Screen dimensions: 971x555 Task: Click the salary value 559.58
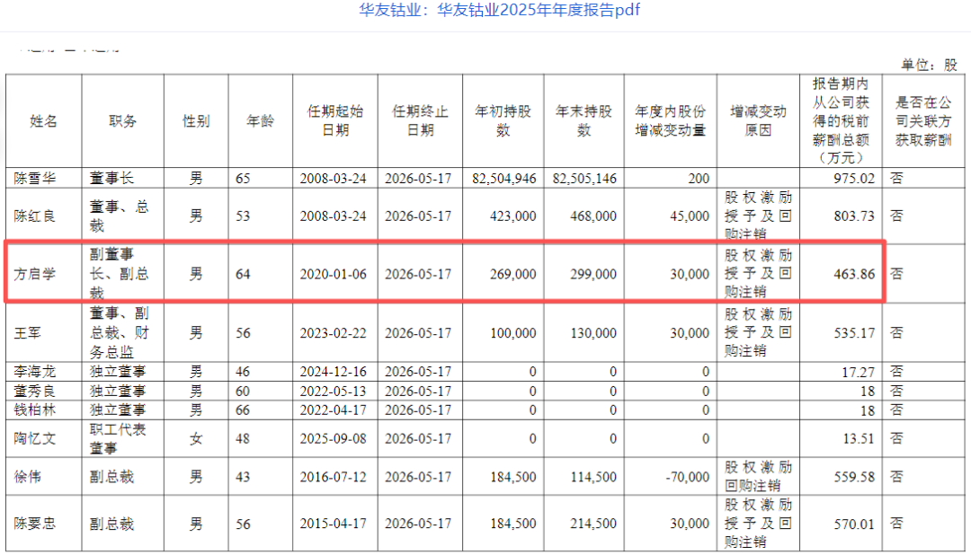tap(854, 477)
